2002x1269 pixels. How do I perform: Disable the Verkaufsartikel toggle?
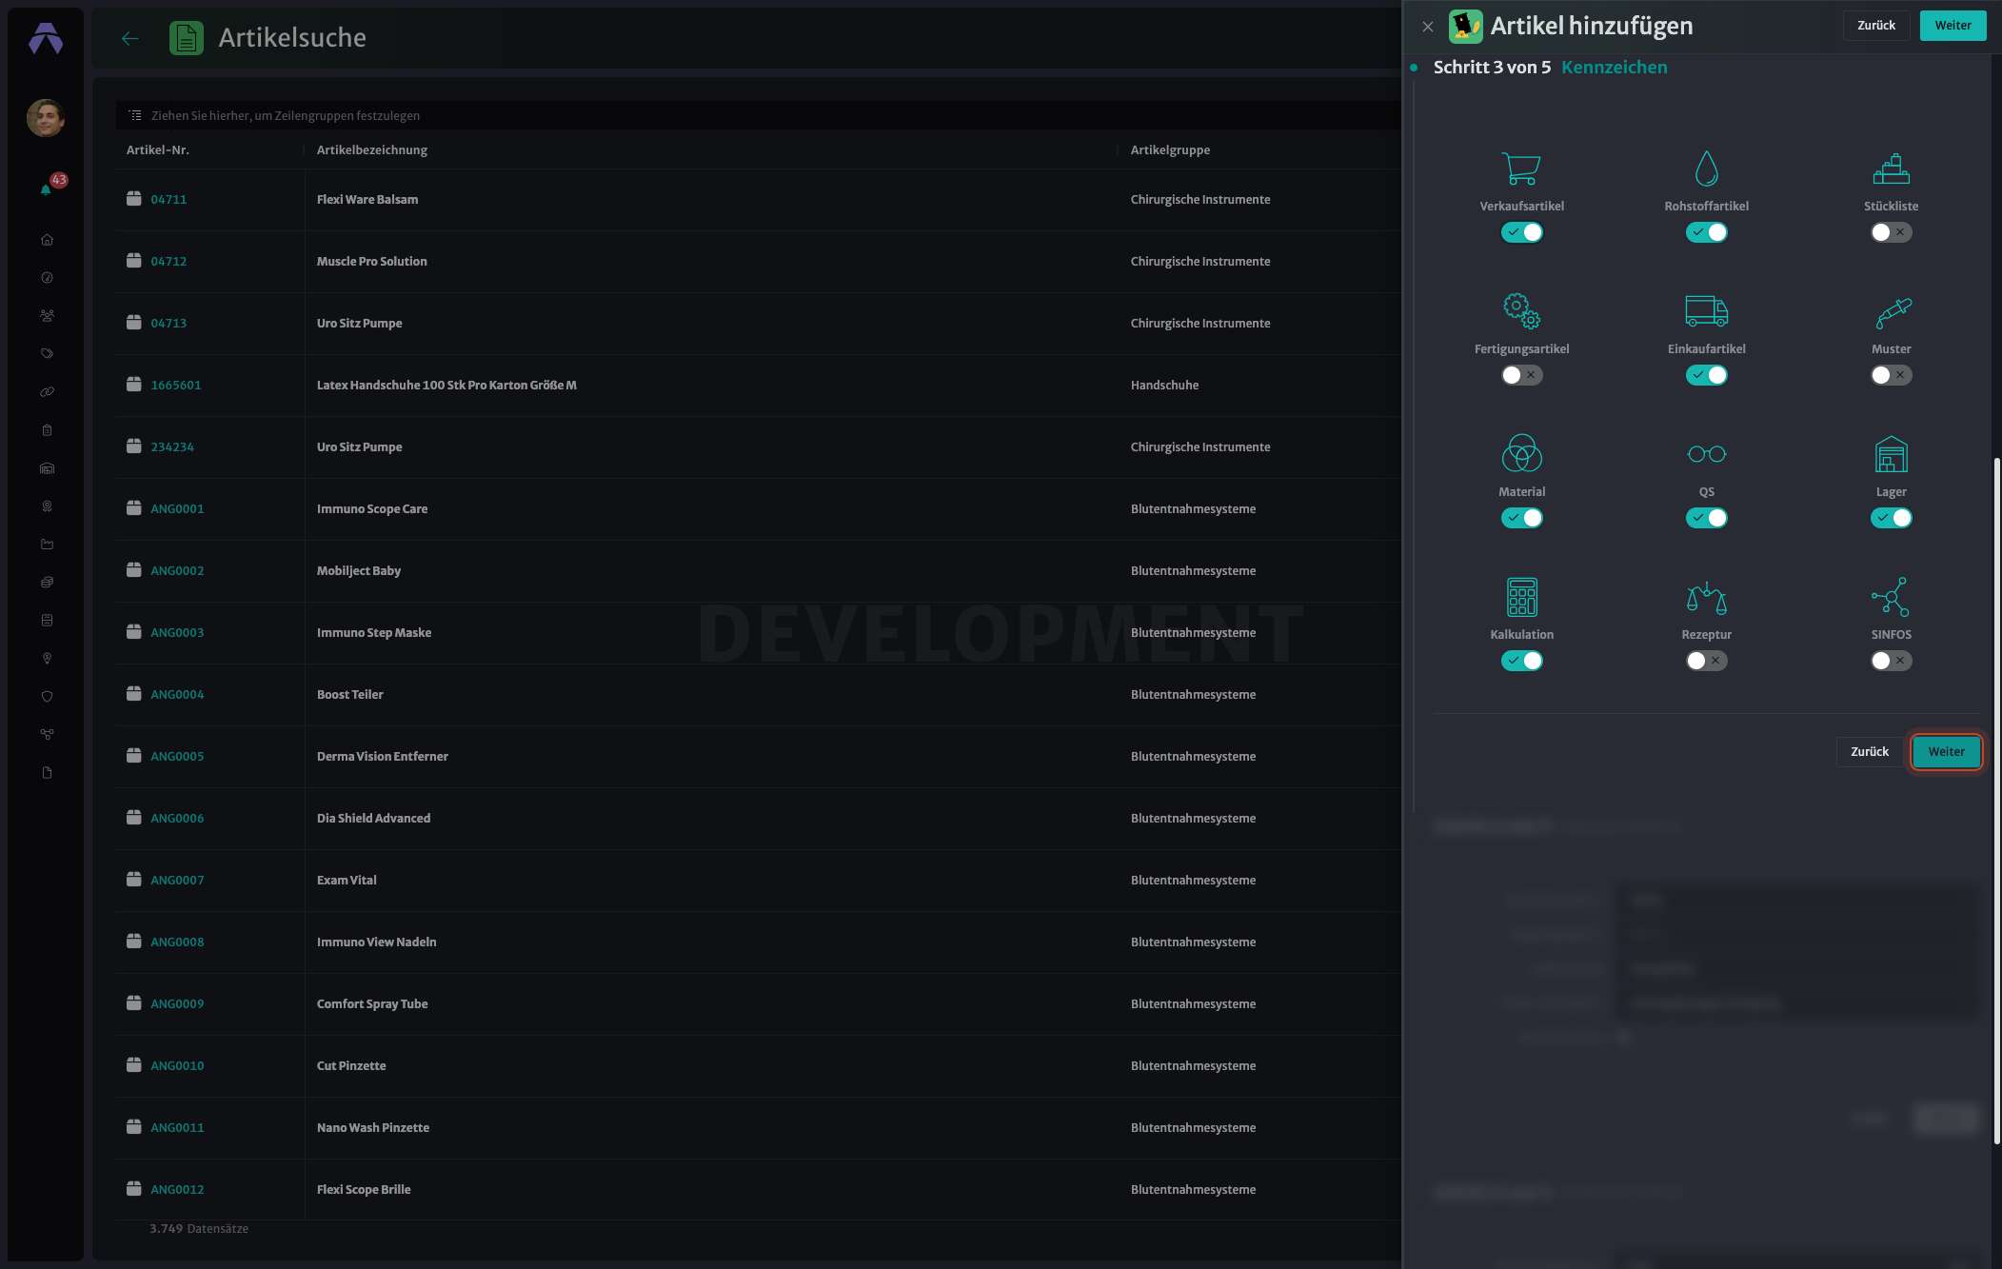tap(1521, 232)
